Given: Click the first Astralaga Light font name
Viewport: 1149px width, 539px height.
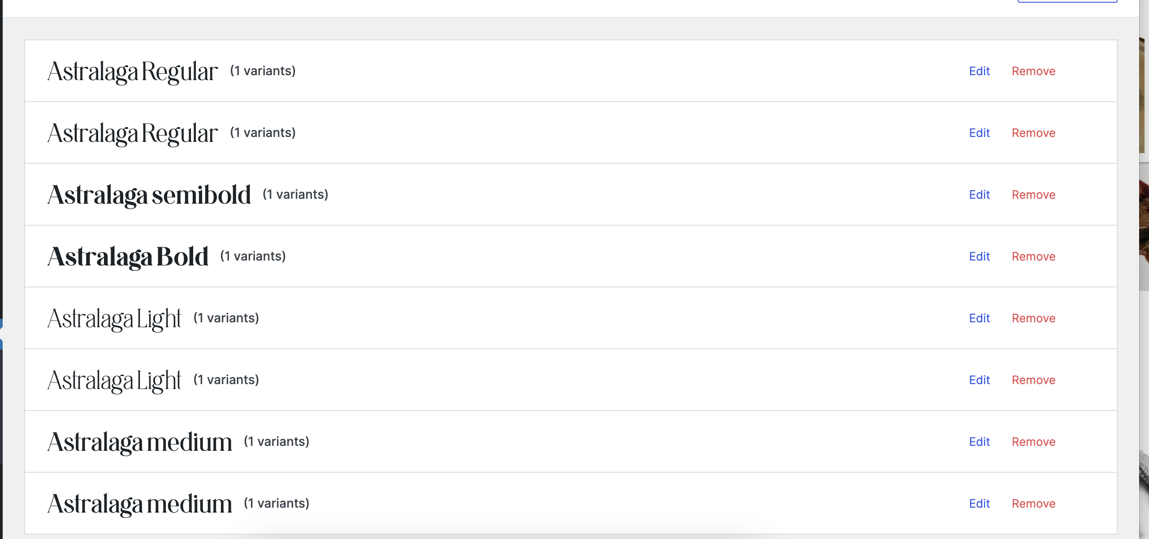Looking at the screenshot, I should pos(114,319).
